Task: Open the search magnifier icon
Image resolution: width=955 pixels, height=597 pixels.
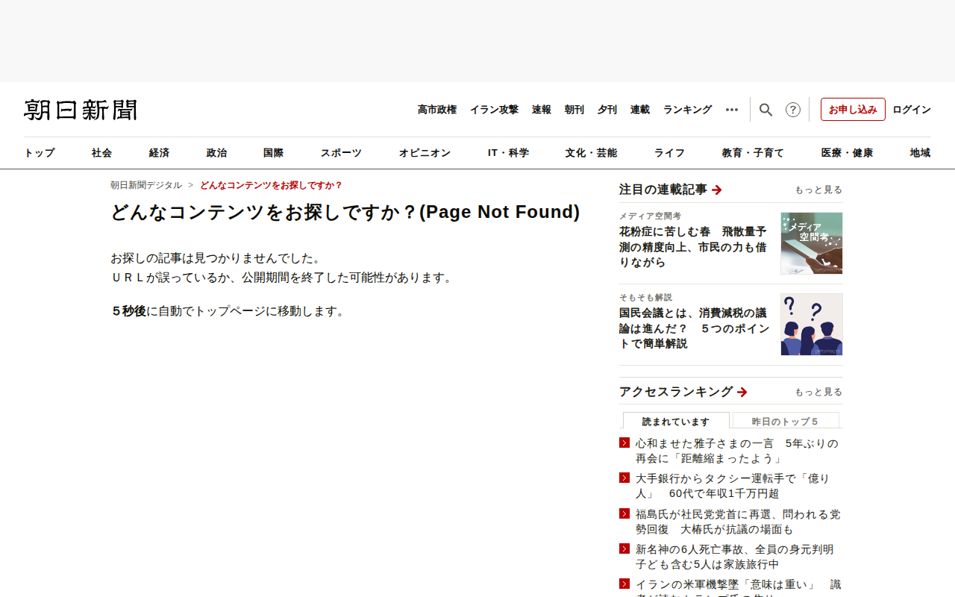Action: [765, 110]
